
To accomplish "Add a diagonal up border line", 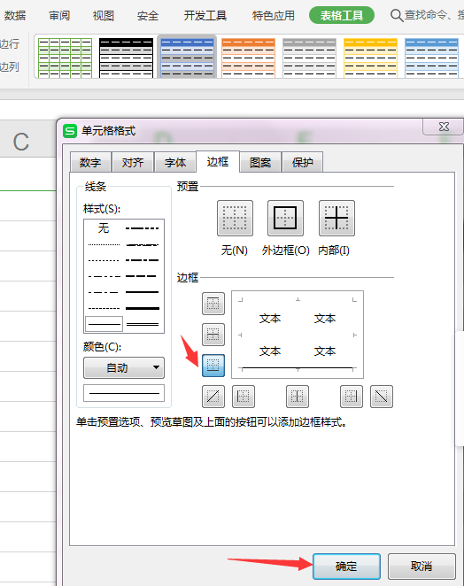I will click(213, 397).
